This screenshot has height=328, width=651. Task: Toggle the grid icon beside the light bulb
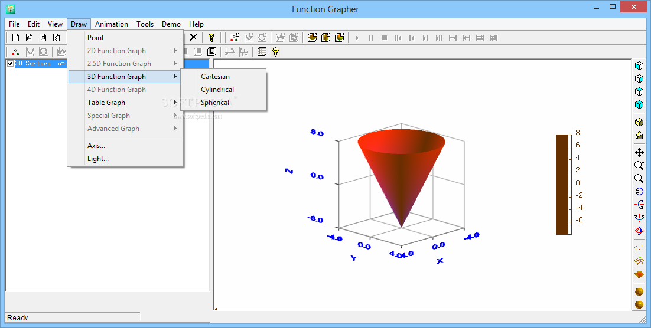(262, 52)
